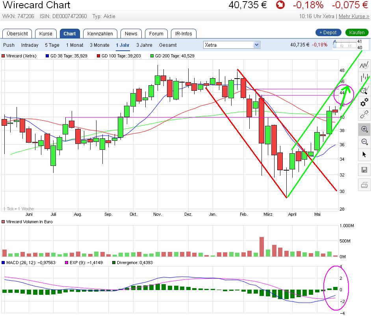Open the Forum tab
Screen dimensions: 371x316
click(x=156, y=33)
